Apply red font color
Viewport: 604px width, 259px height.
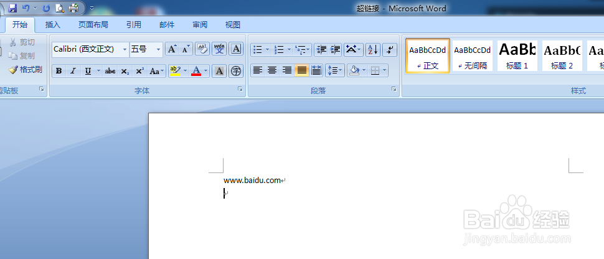[x=196, y=71]
